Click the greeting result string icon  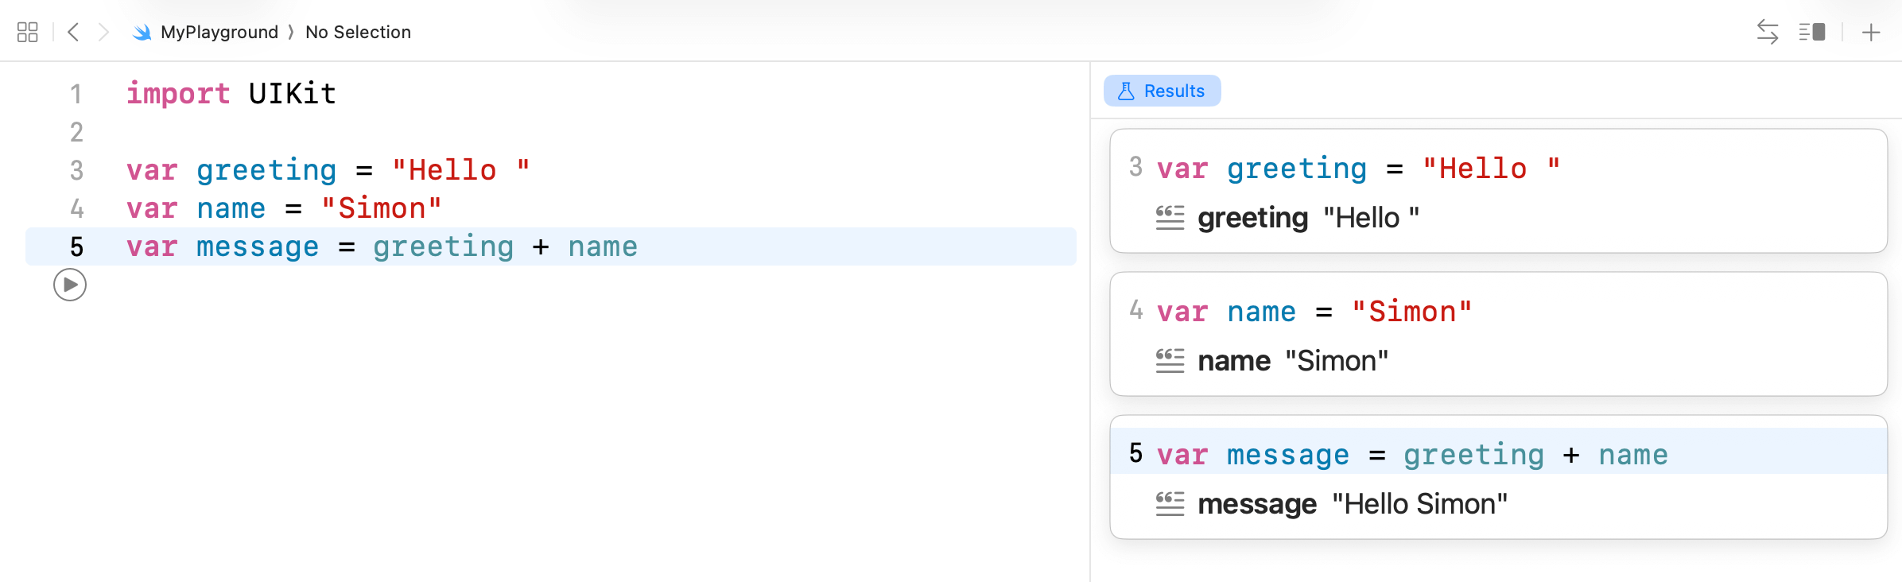(1170, 217)
